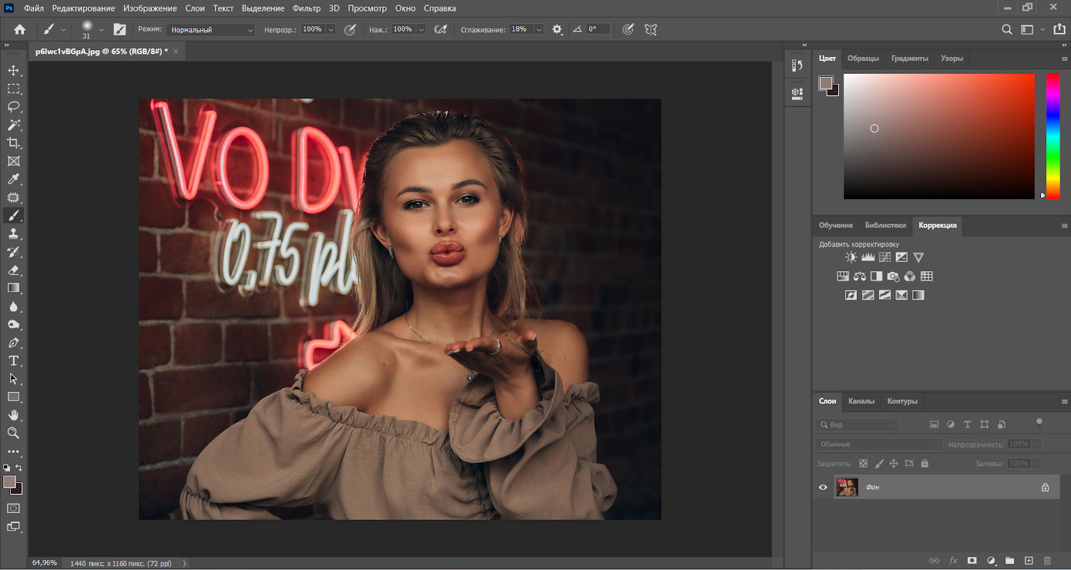Select the History Brush tool
The width and height of the screenshot is (1071, 570).
click(13, 252)
